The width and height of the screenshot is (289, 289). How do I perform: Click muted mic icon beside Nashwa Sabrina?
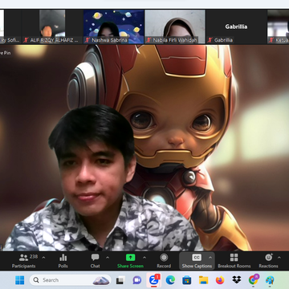pos(88,40)
